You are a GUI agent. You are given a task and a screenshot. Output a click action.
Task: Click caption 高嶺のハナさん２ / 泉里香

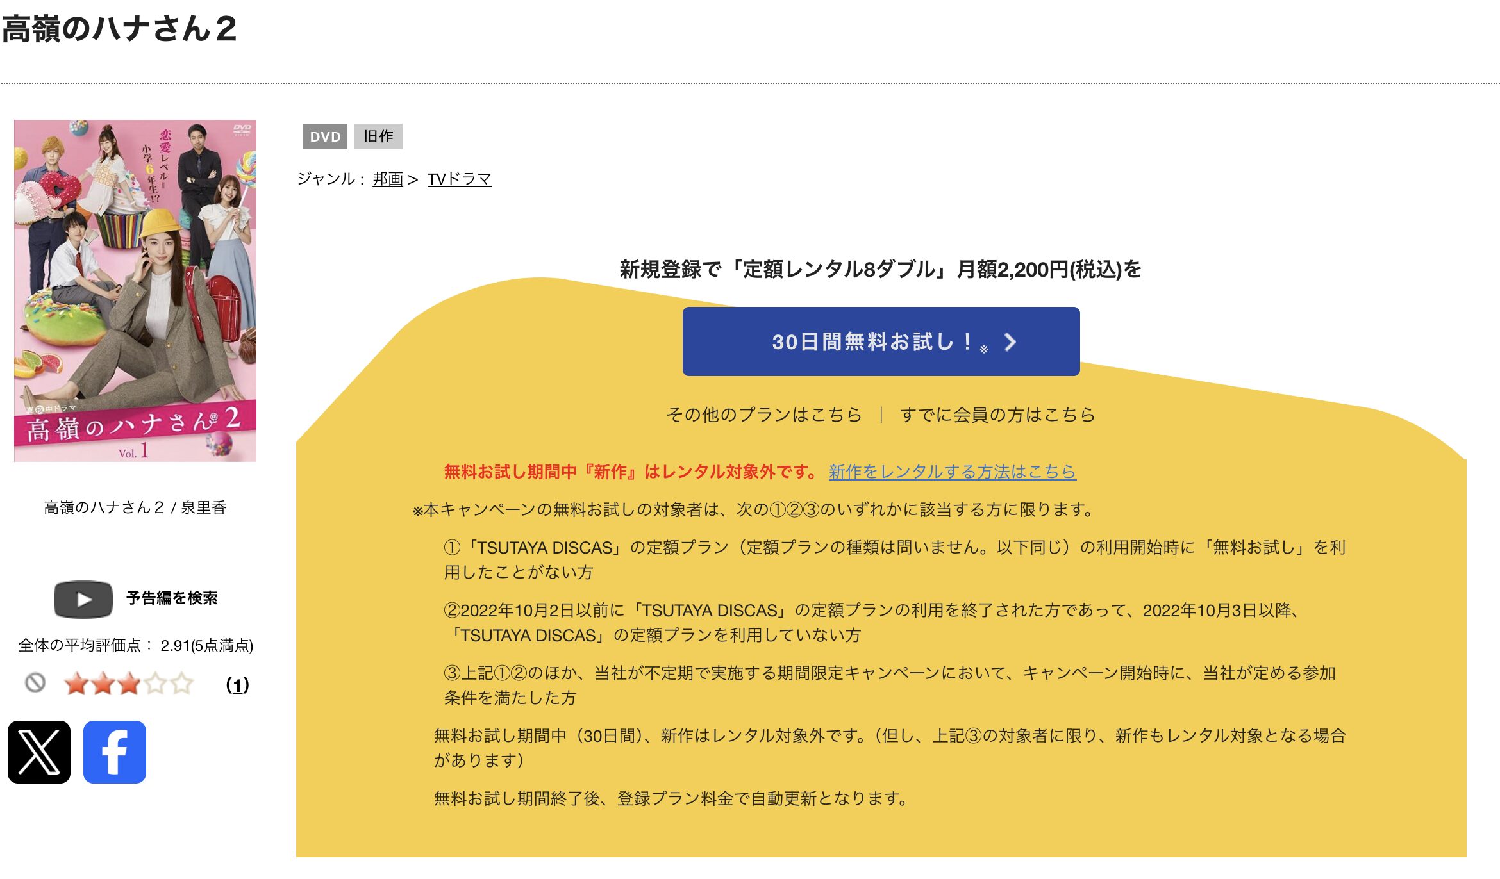(x=135, y=507)
